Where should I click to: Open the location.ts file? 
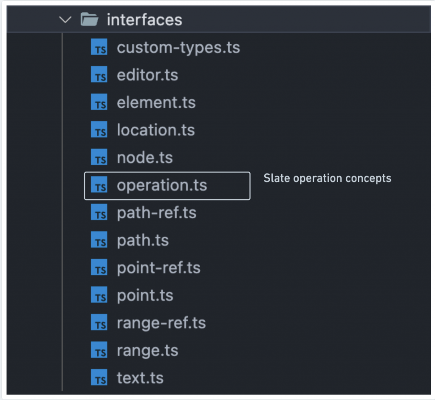click(156, 130)
